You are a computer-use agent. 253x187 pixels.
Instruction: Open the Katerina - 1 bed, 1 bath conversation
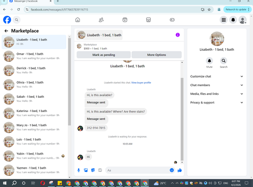point(34,113)
